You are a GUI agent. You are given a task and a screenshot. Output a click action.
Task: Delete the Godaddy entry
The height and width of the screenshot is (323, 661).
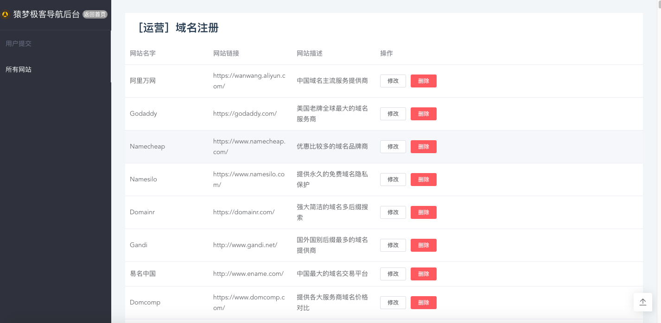[424, 114]
